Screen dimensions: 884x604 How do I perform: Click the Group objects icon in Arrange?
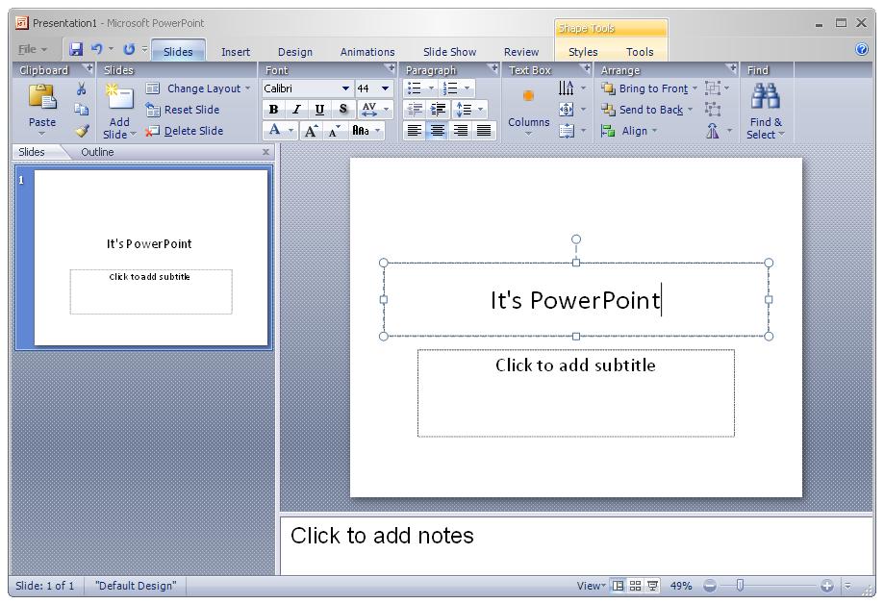click(713, 88)
